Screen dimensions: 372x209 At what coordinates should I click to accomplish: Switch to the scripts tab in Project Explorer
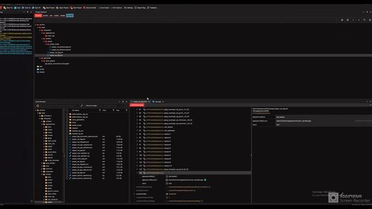tap(56, 16)
